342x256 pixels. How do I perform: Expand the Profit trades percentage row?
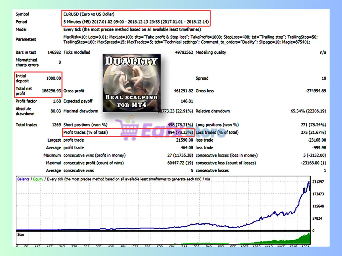click(x=128, y=132)
